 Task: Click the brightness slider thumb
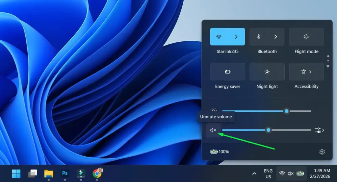[287, 111]
